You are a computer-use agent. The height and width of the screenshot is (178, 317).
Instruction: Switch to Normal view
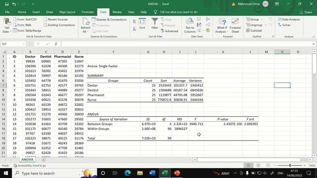[x=248, y=165]
